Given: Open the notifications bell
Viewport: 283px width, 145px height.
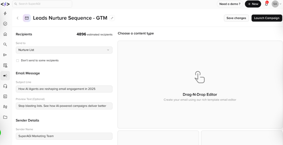Looking at the screenshot, I should coord(266,4).
